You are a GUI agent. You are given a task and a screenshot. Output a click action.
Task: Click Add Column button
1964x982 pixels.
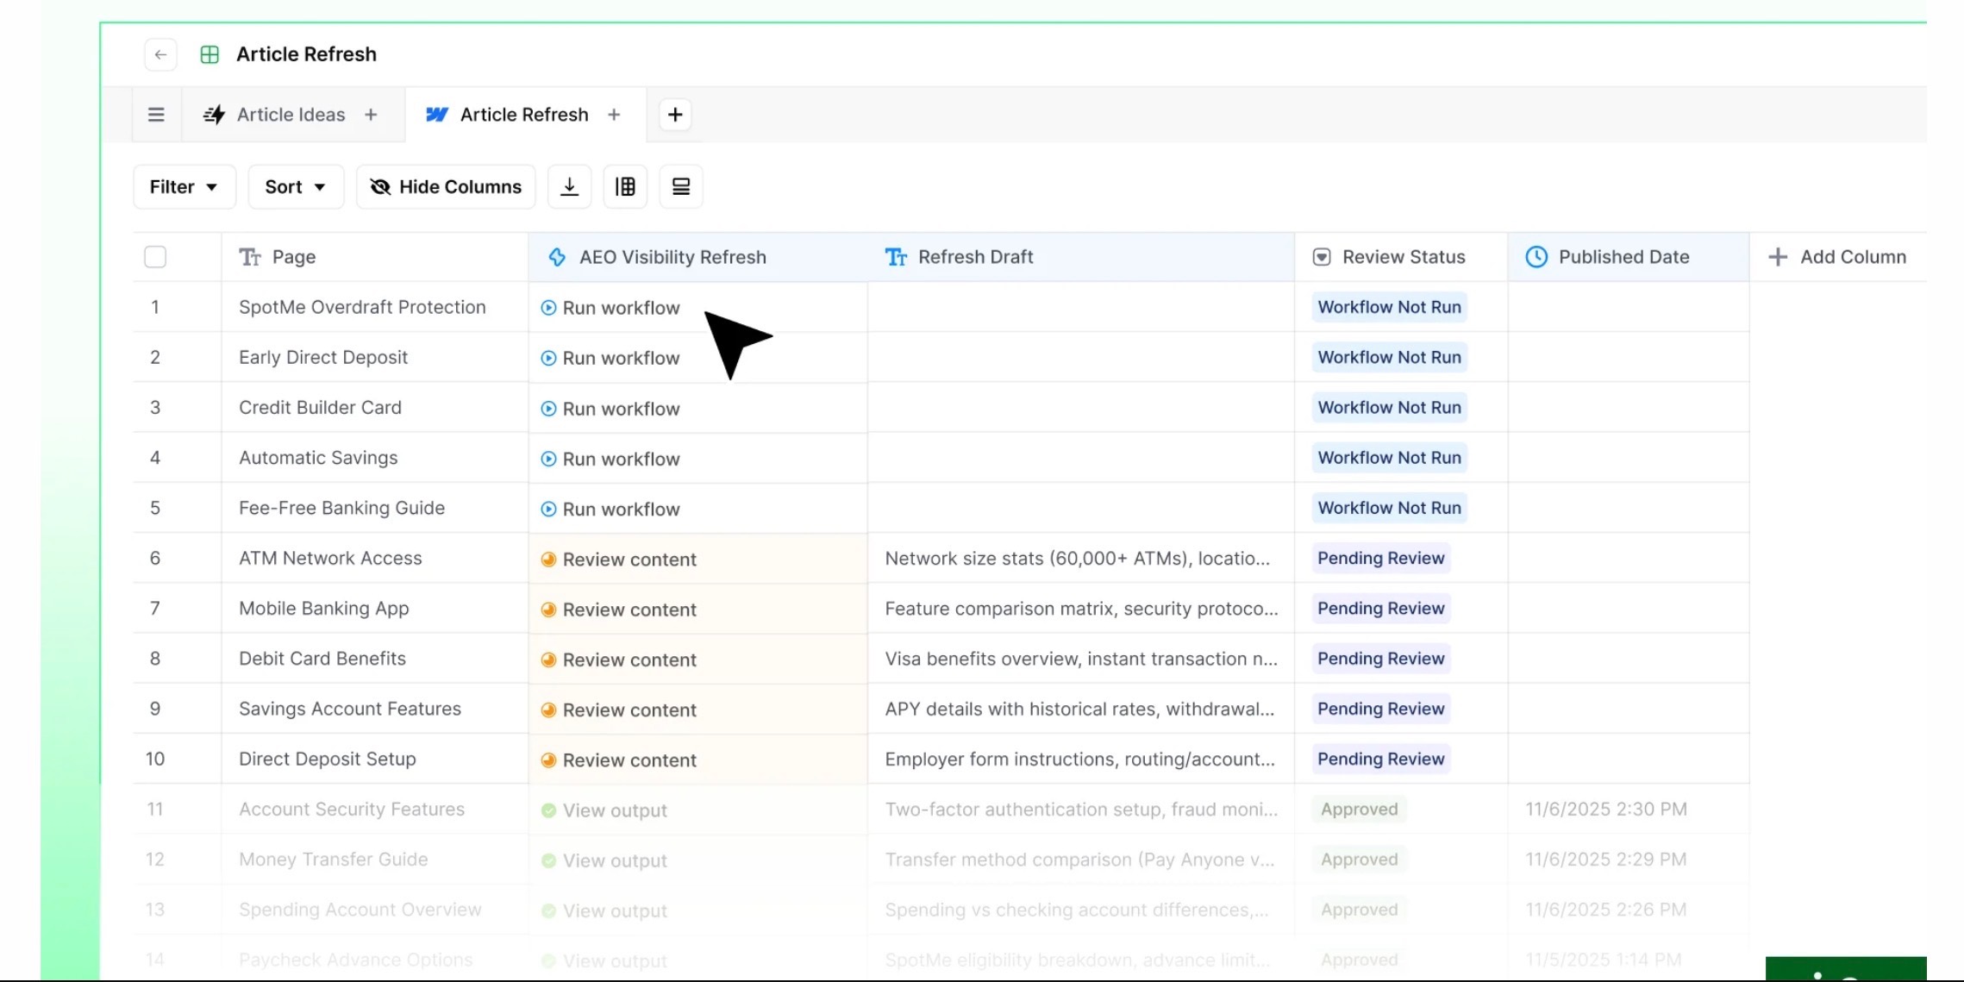click(1837, 257)
